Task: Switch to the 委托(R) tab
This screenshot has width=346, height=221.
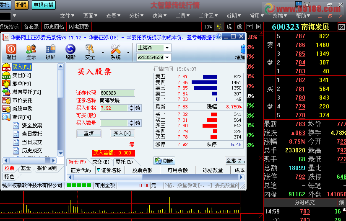Action: tap(124, 162)
